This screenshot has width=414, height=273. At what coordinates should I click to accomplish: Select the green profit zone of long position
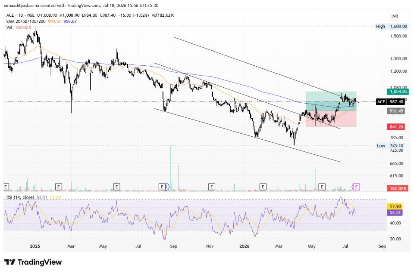(x=331, y=101)
